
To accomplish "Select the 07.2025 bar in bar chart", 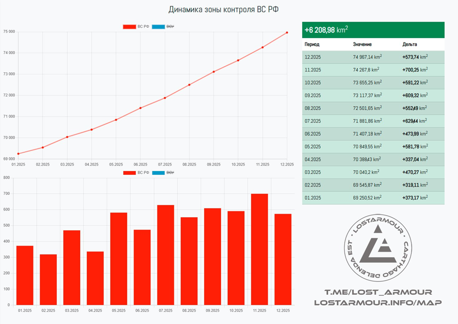I will point(166,255).
